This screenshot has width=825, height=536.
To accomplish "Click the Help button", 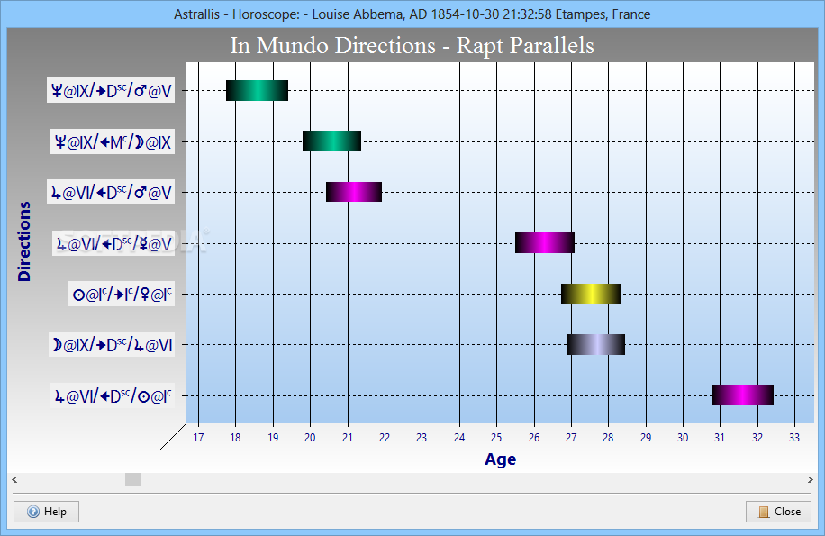I will point(46,512).
